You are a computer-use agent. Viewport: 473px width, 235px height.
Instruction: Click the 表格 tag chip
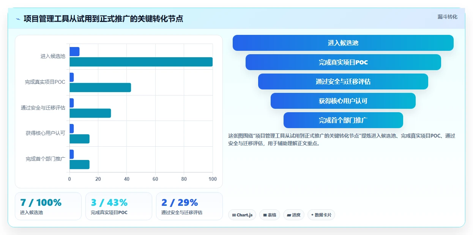tap(270, 215)
